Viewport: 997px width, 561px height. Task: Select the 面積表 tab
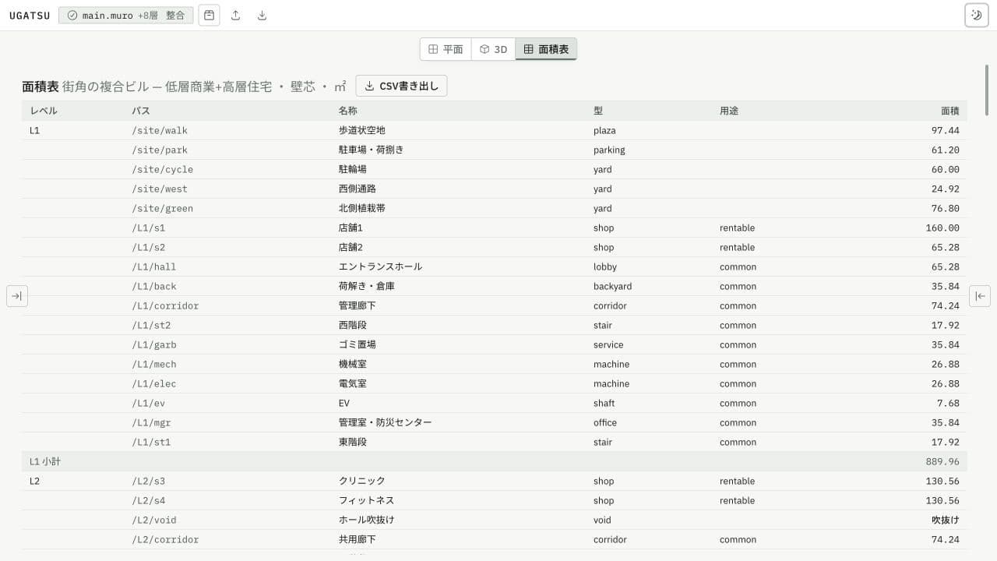546,49
